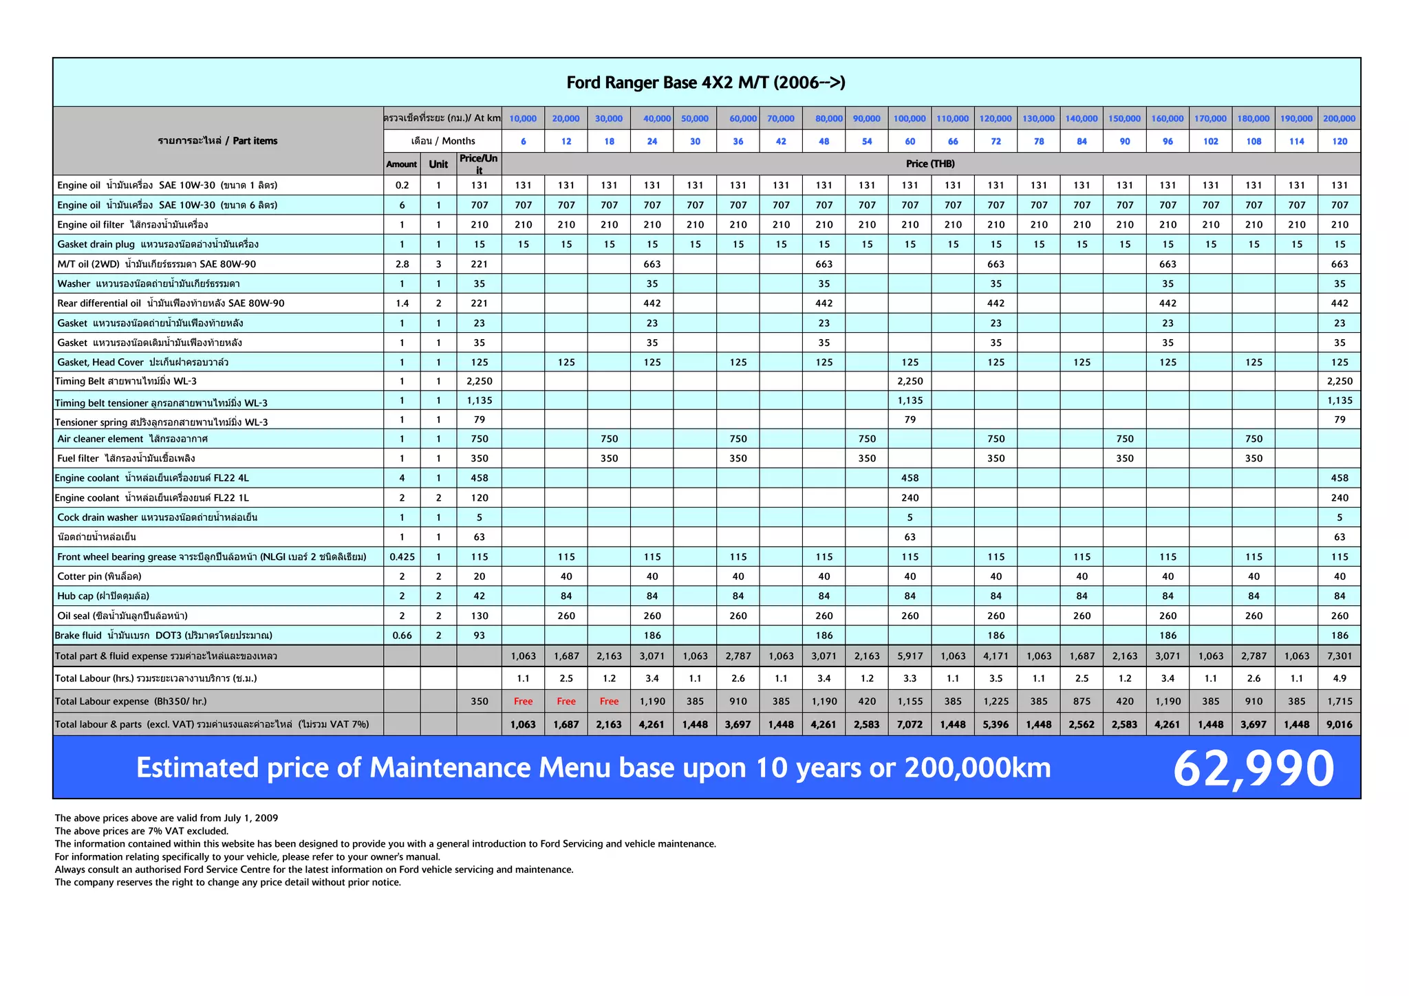This screenshot has width=1409, height=996.
Task: Click the Price (THB) header bar
Action: tap(930, 164)
